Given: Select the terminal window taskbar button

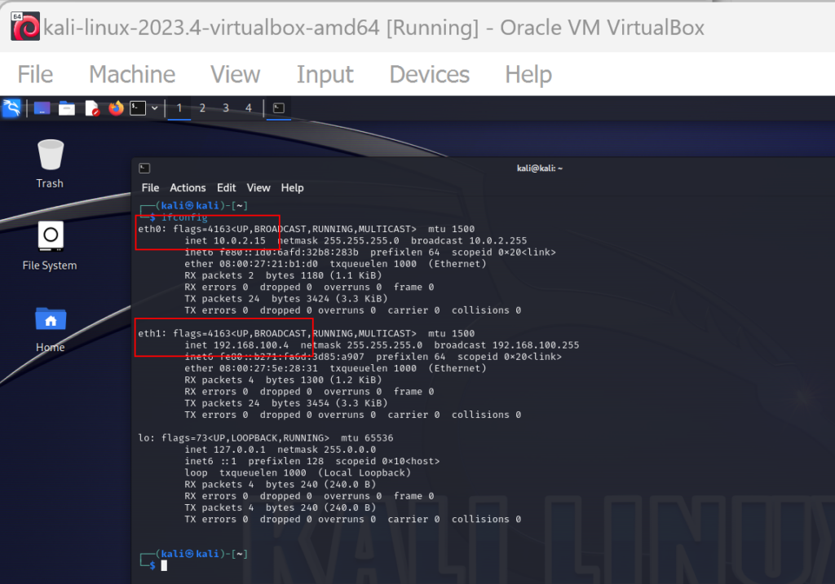Looking at the screenshot, I should pyautogui.click(x=279, y=108).
